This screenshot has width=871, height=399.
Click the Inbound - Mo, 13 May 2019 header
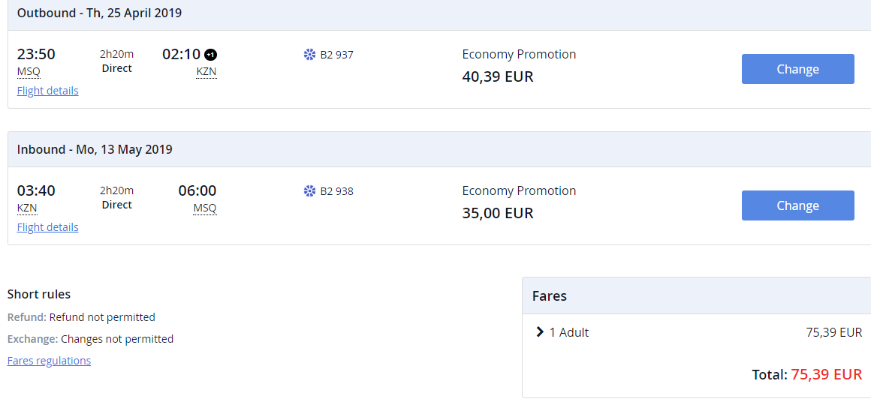click(95, 149)
